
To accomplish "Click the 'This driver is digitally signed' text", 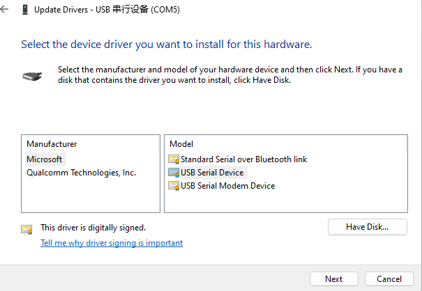I will (93, 228).
